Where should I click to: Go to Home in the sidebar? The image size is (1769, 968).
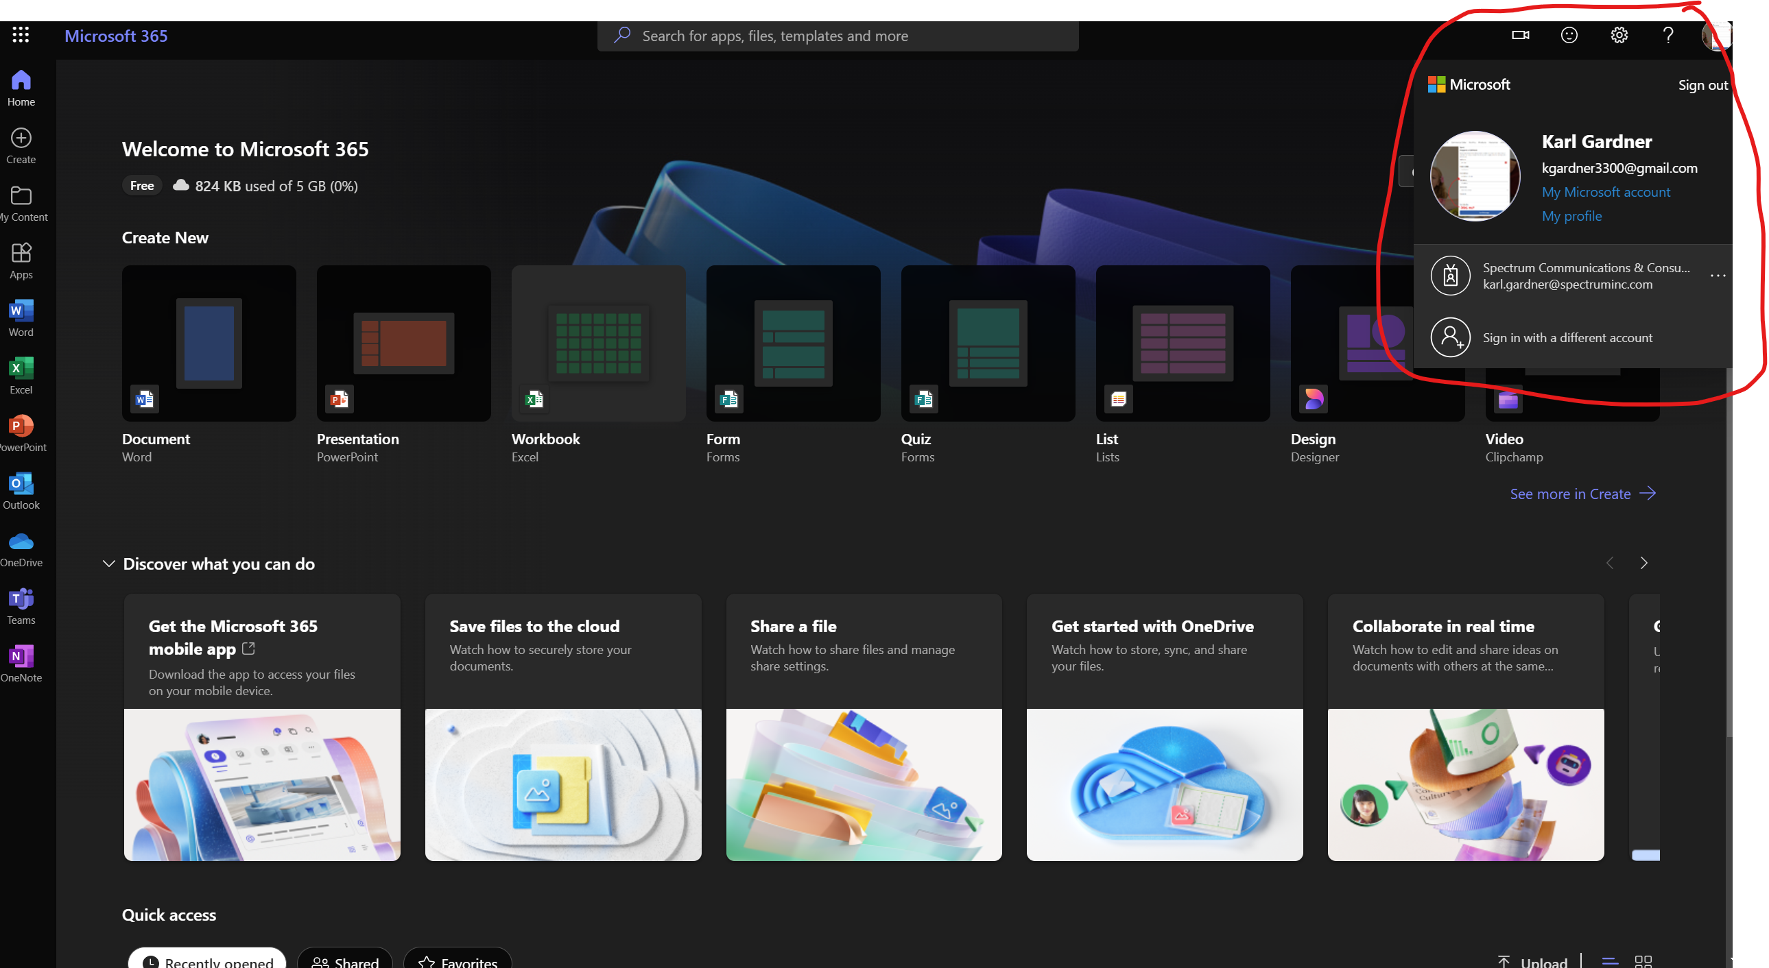[21, 88]
